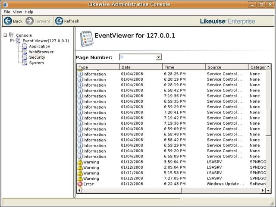Click information icon on 6:59:20 PM row
276x207 pixels.
pos(80,151)
